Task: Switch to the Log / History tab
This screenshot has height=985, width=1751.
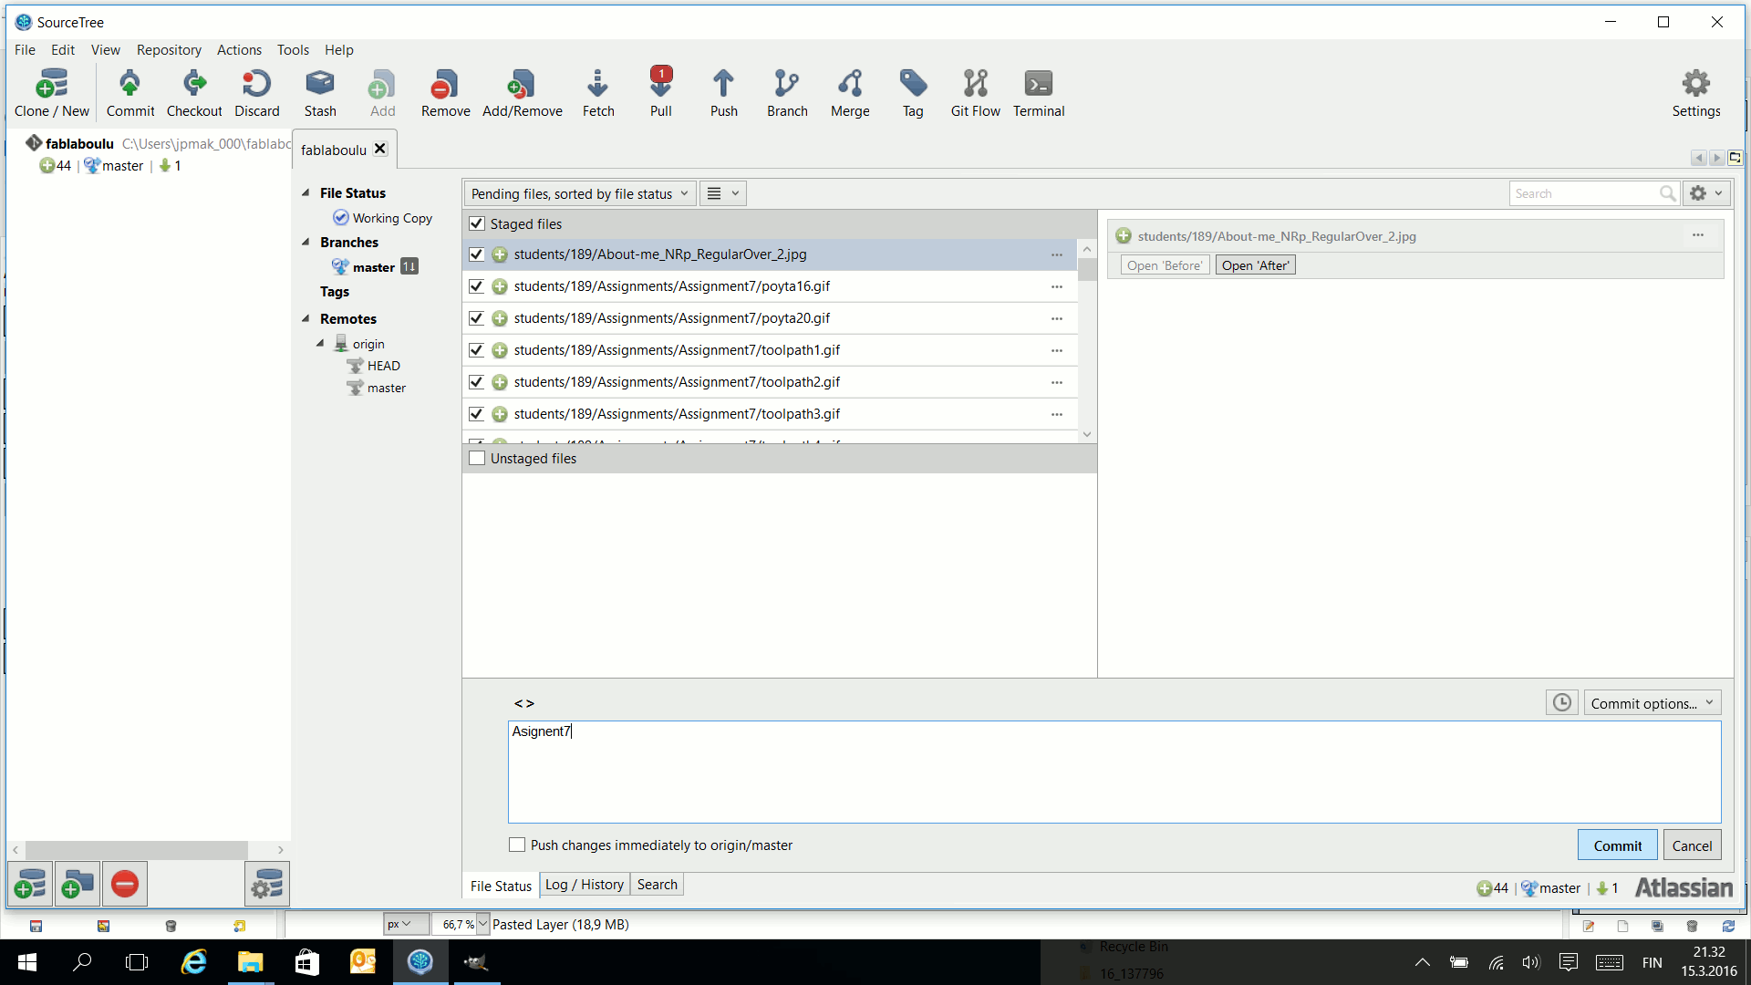Action: (x=585, y=885)
